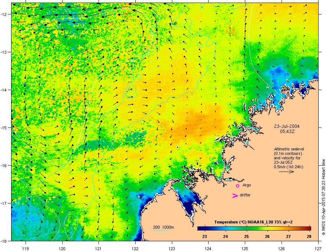
Task: Click the "23" tick label on temperature scale
Action: coord(205,236)
